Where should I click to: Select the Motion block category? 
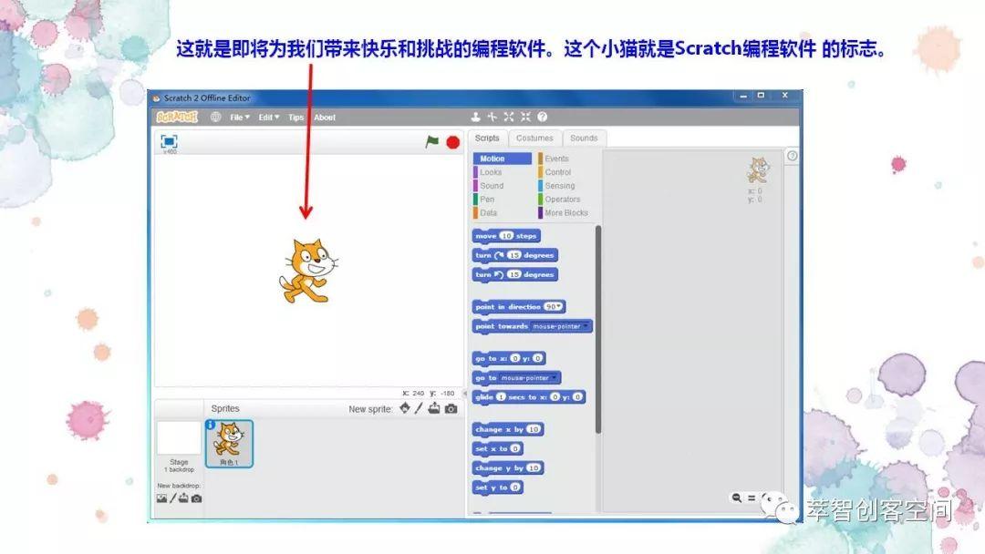[502, 159]
